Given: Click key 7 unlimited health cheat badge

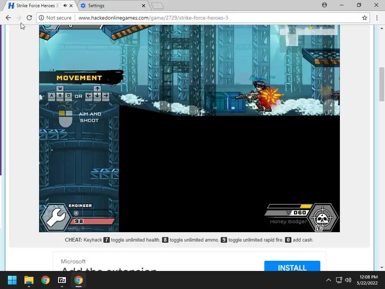Looking at the screenshot, I should pyautogui.click(x=106, y=240).
